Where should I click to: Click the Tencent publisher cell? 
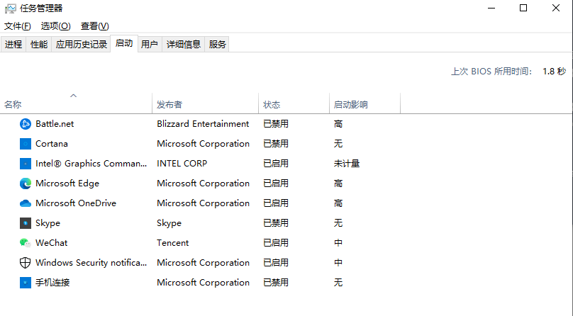(x=173, y=242)
